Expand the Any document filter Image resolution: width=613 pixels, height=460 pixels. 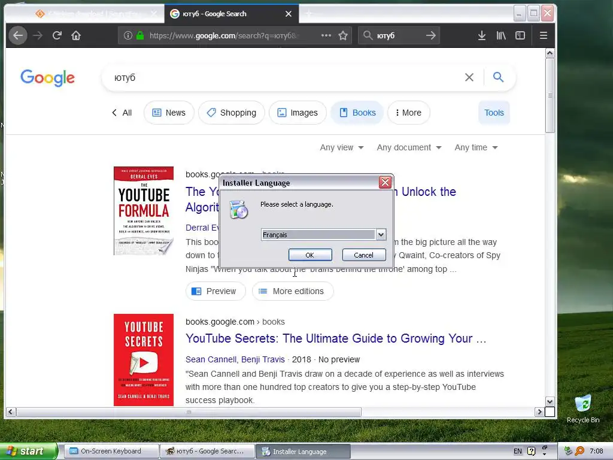409,147
